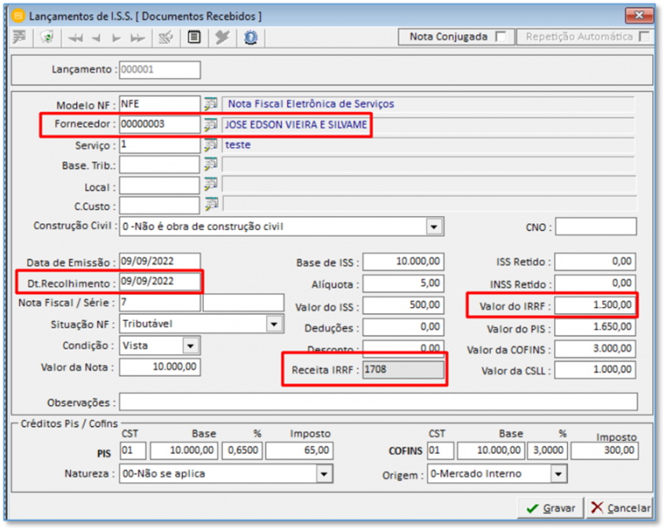Click into the Observações text field
This screenshot has width=666, height=531.
(x=378, y=403)
